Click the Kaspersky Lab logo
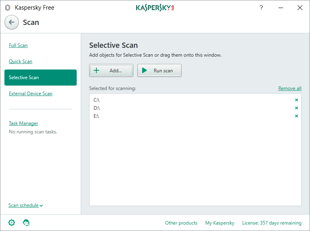This screenshot has height=231, width=310. coord(155,8)
